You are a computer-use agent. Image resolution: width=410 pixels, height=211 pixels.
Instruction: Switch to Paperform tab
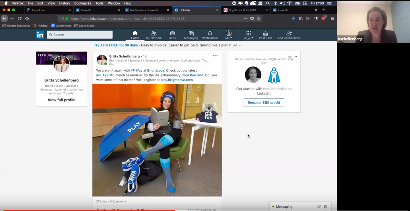pos(49,10)
